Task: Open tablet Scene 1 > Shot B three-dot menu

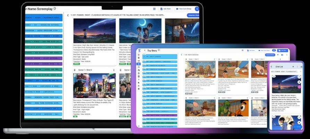Action: pos(247,59)
